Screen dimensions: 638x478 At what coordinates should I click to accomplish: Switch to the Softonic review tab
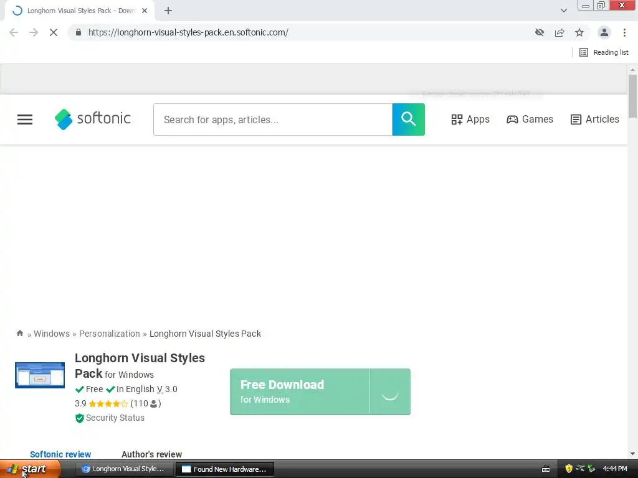(60, 454)
